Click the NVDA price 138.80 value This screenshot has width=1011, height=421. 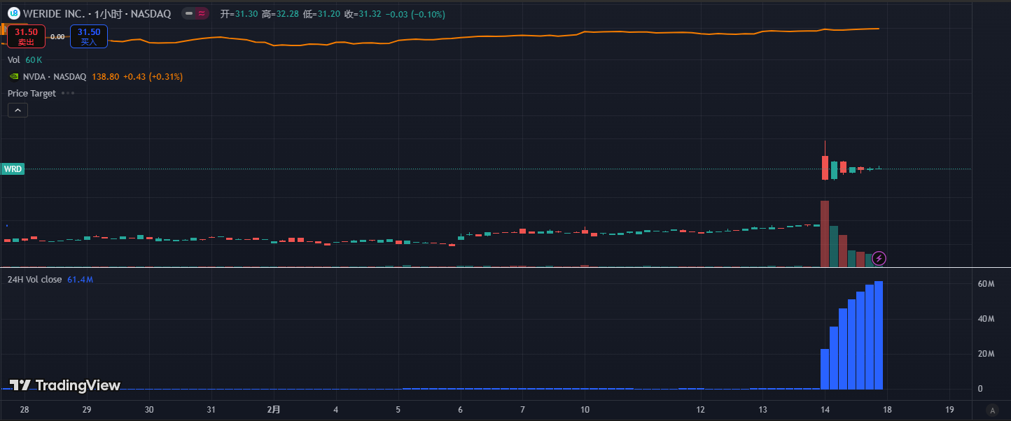[105, 76]
